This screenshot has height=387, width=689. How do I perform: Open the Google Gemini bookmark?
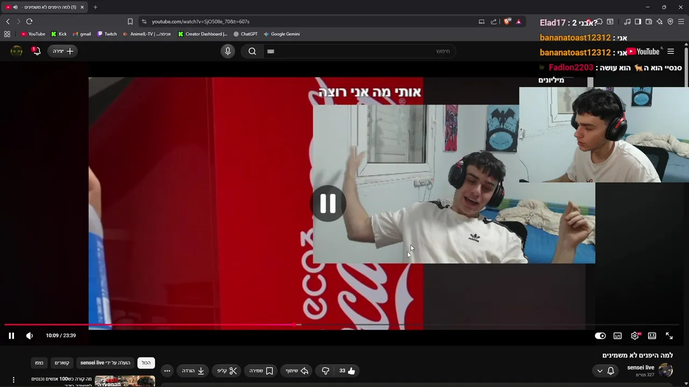[x=282, y=34]
